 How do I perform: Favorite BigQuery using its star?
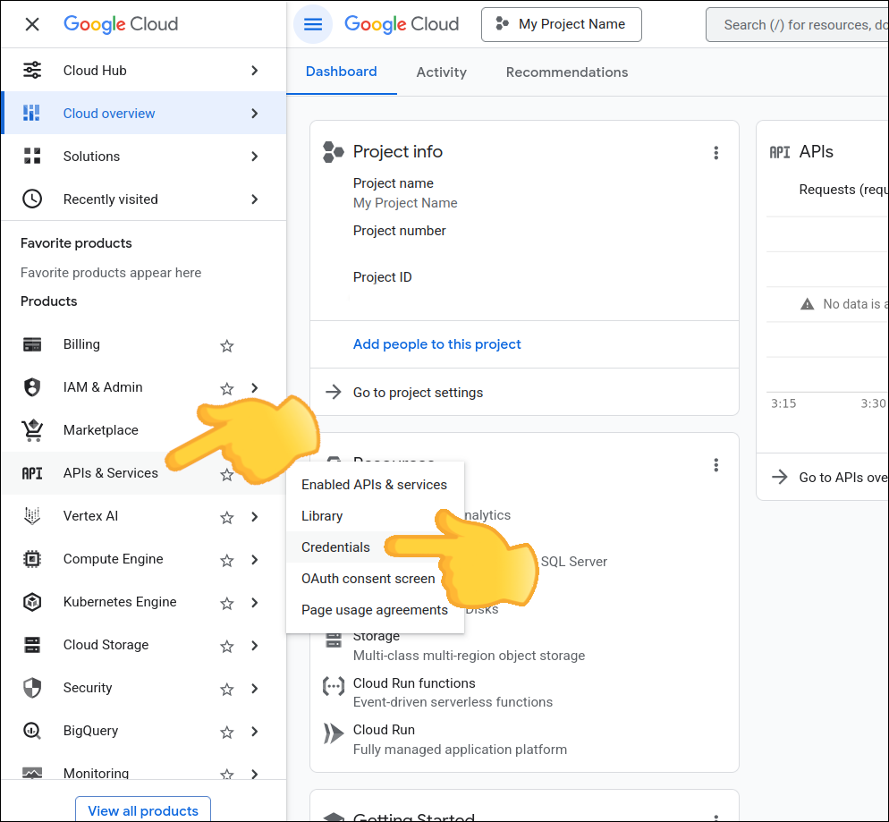point(226,731)
